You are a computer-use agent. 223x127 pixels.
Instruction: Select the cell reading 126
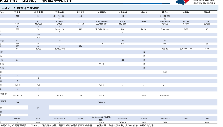point(80,46)
